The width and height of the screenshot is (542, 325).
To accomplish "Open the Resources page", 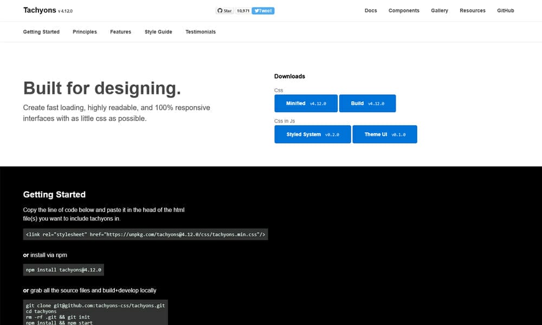I will (x=473, y=11).
